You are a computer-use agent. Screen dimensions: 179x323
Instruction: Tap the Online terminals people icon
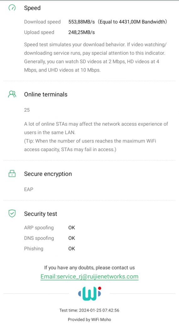point(12,94)
